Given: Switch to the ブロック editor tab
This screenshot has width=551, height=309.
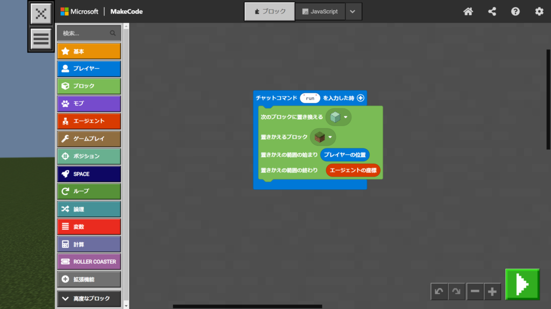Looking at the screenshot, I should point(270,11).
